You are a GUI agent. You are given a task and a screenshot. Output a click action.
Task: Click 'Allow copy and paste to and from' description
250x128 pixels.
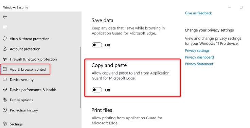point(130,76)
